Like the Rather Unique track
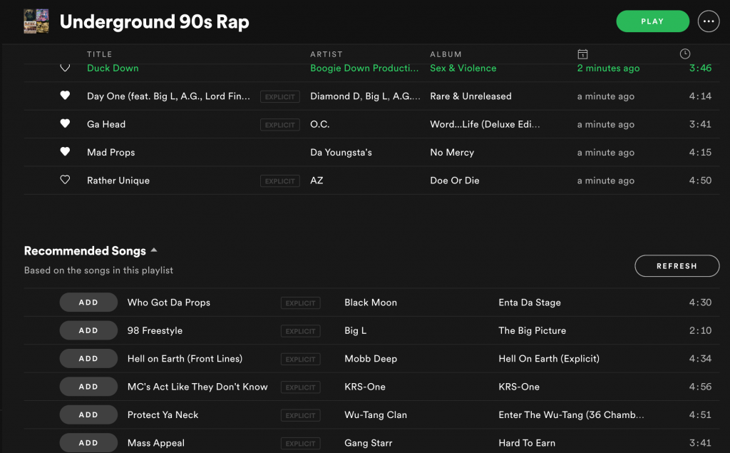 click(x=65, y=180)
